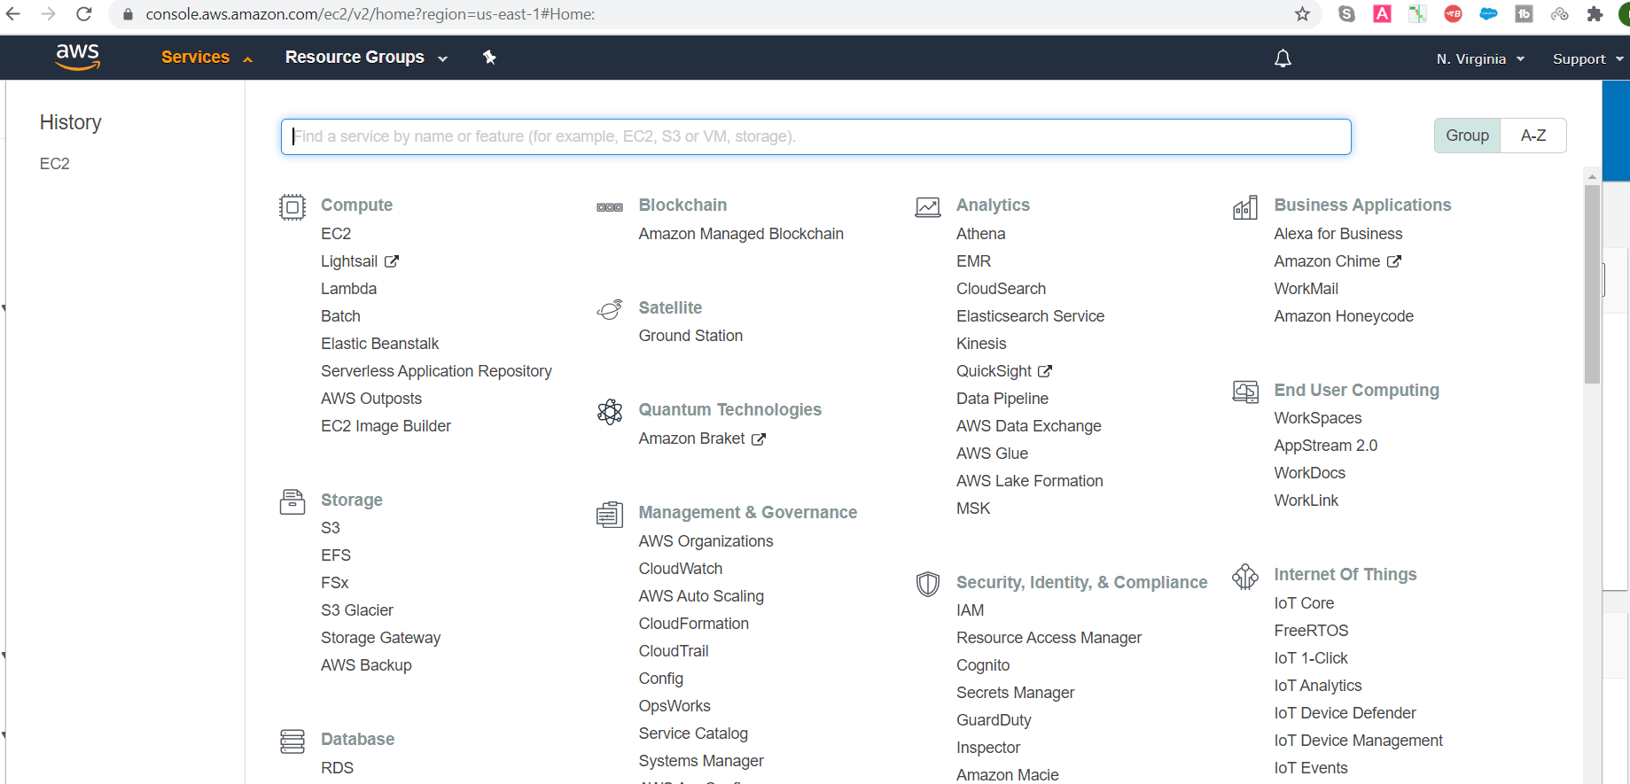Viewport: 1630px width, 784px height.
Task: Switch service view to Group
Action: click(1467, 136)
